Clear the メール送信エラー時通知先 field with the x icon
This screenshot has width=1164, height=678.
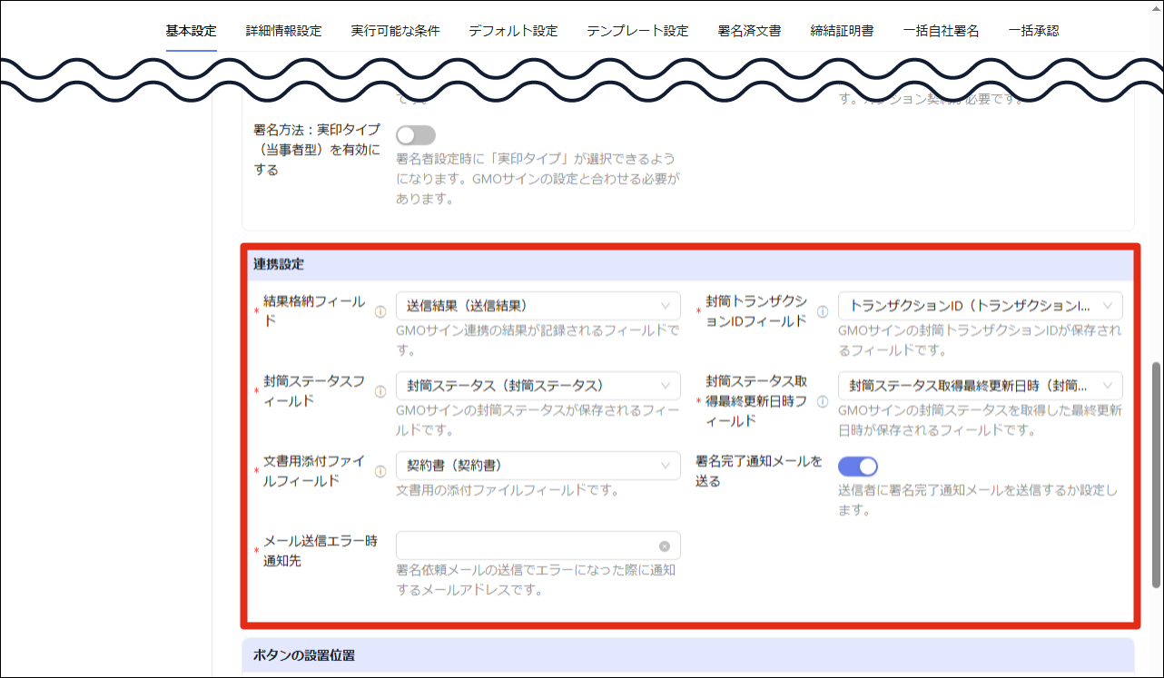[665, 545]
